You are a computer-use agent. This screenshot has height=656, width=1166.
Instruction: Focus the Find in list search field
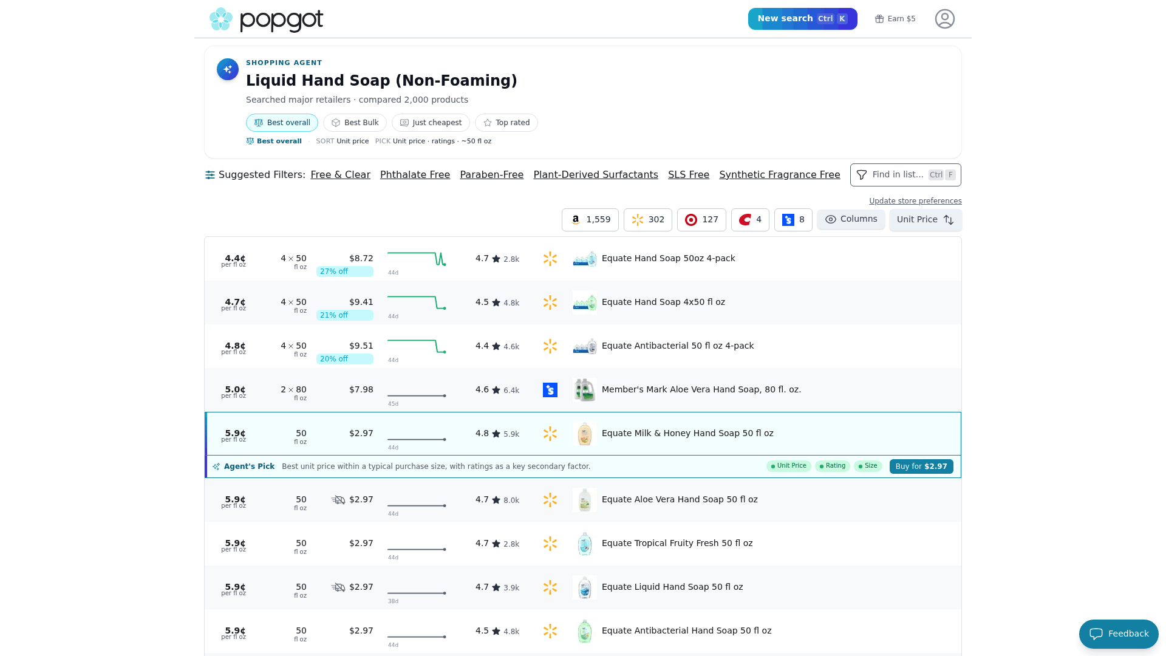pos(905,175)
